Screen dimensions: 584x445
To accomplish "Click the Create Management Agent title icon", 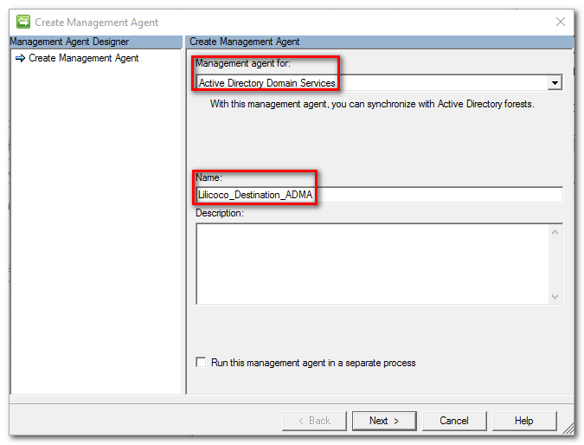I will tap(23, 22).
